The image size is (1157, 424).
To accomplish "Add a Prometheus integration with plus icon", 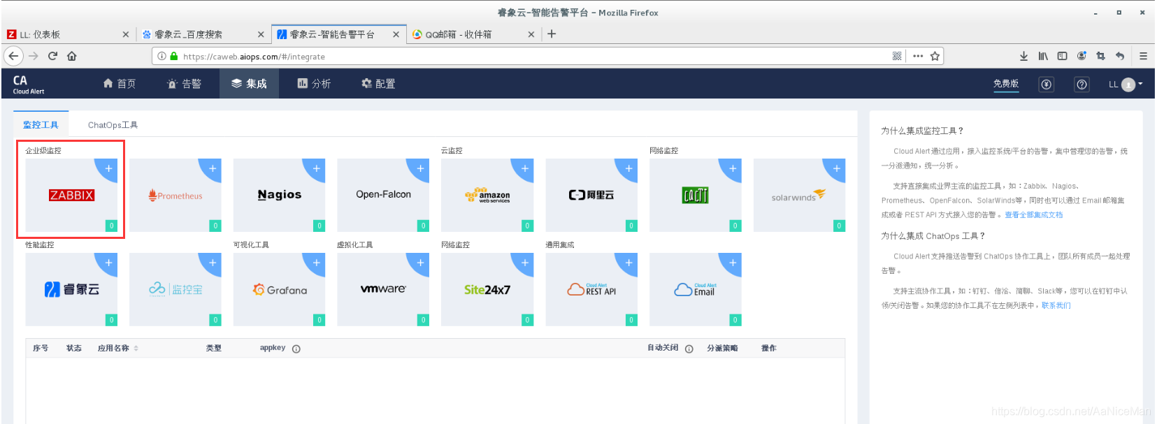I will click(x=213, y=168).
